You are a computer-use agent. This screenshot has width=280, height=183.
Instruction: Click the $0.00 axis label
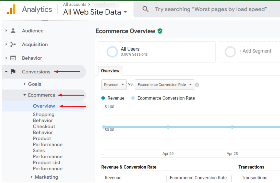tap(109, 130)
